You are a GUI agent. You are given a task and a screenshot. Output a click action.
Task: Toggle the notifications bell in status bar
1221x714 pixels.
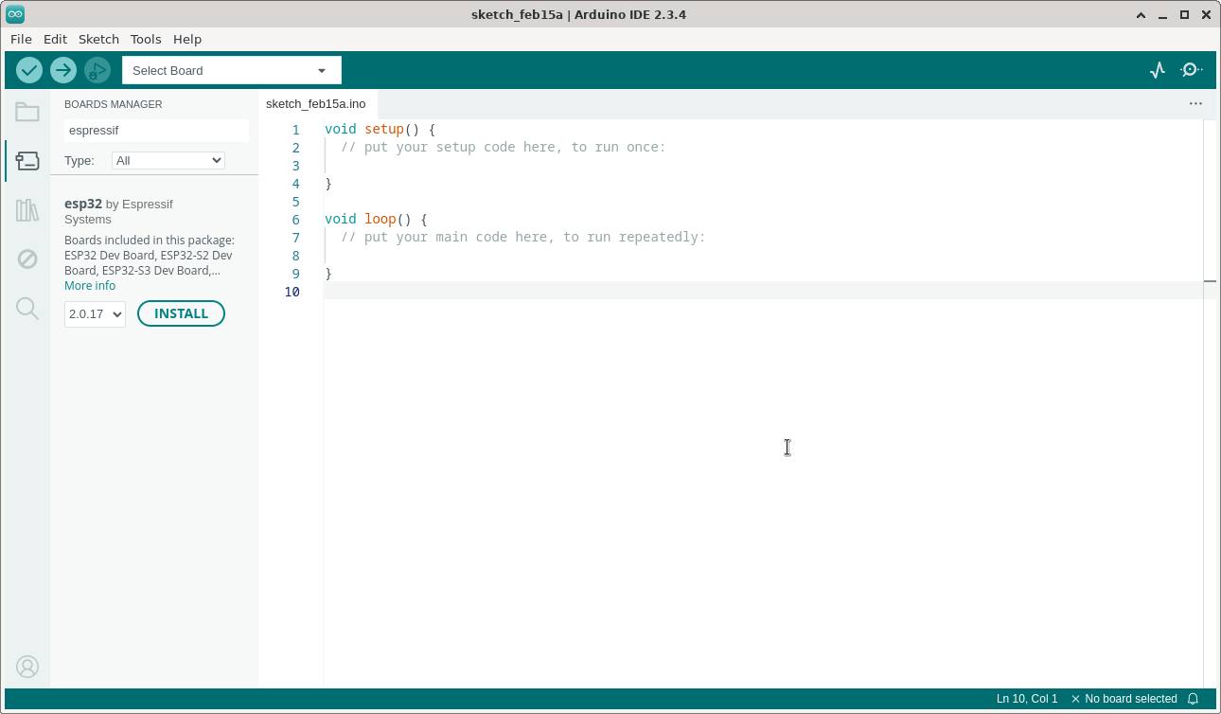click(x=1193, y=699)
